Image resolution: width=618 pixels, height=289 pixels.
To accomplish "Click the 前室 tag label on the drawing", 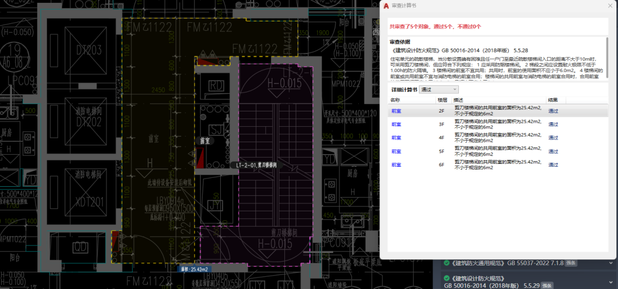I will click(x=204, y=141).
